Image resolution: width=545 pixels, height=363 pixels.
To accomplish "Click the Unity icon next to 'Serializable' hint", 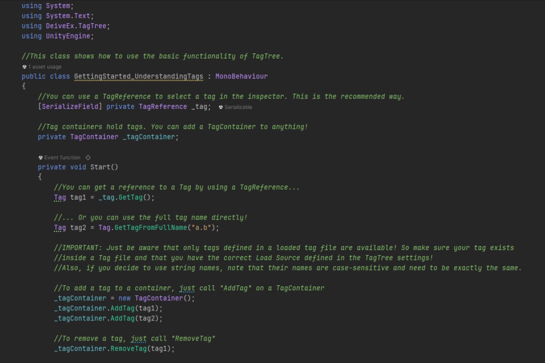I will 221,107.
